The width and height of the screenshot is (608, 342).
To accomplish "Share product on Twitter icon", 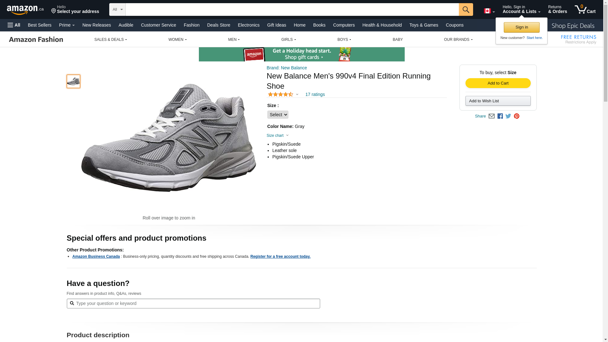I will (x=508, y=116).
